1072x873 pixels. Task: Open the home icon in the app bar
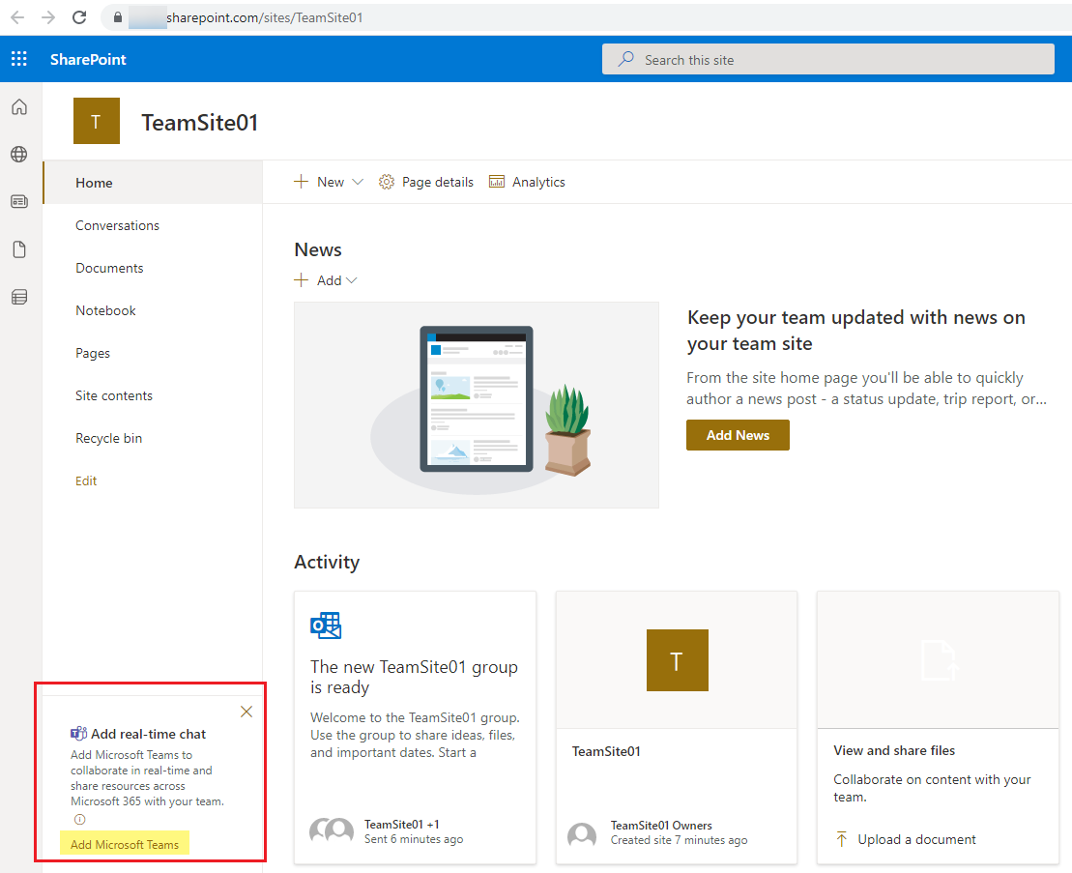point(19,107)
